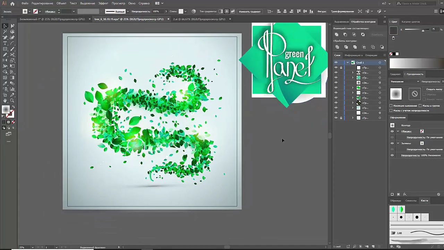
Task: Hide the Слой 1 layer visibility eye
Action: click(x=336, y=62)
